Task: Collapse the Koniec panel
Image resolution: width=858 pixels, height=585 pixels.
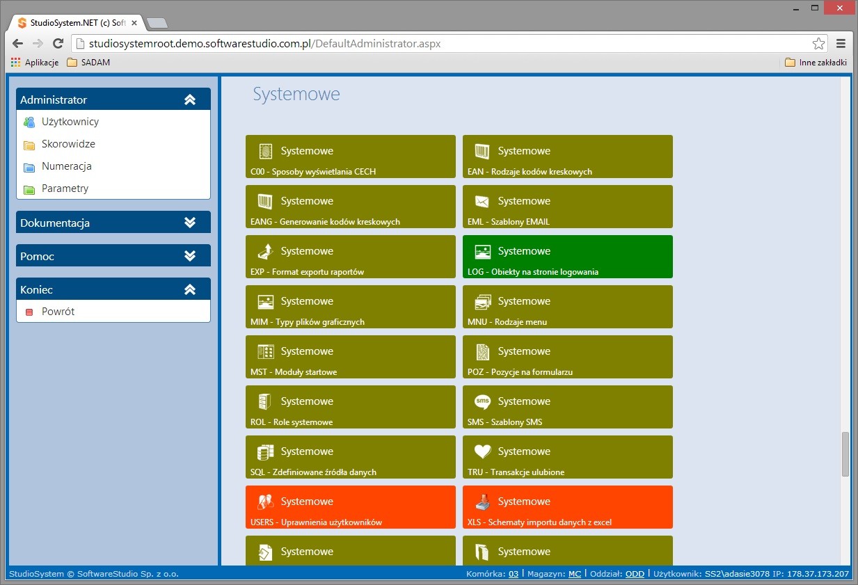Action: tap(189, 289)
